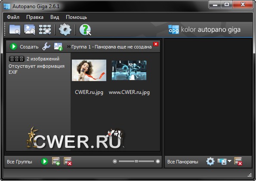Select the CWER.ru.jpg singer thumbnail
The image size is (256, 181).
tap(89, 70)
